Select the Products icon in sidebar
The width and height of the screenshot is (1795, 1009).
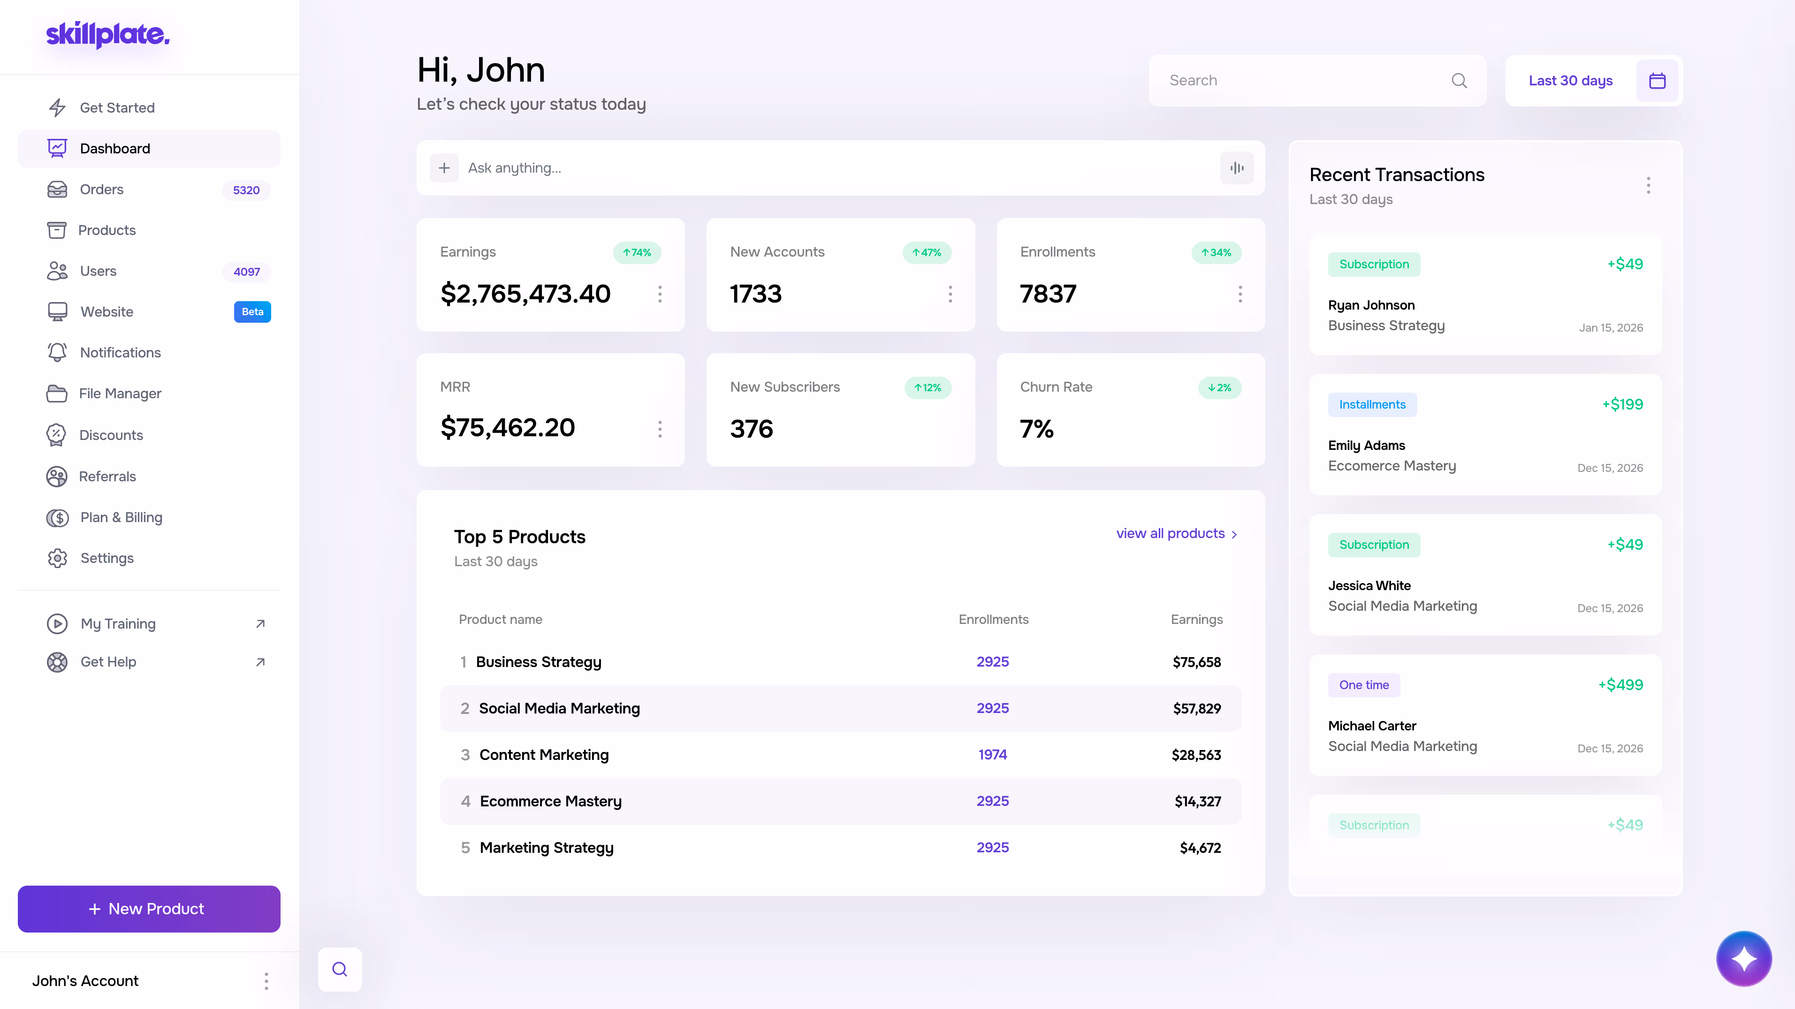(57, 230)
